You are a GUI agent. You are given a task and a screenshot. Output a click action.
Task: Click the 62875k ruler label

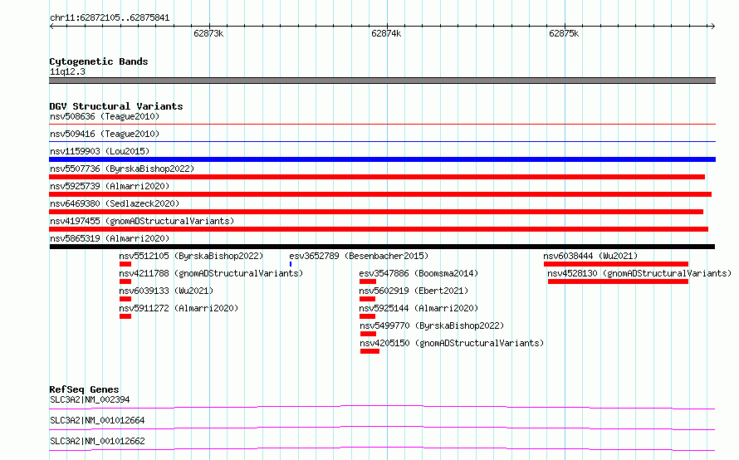pyautogui.click(x=564, y=33)
